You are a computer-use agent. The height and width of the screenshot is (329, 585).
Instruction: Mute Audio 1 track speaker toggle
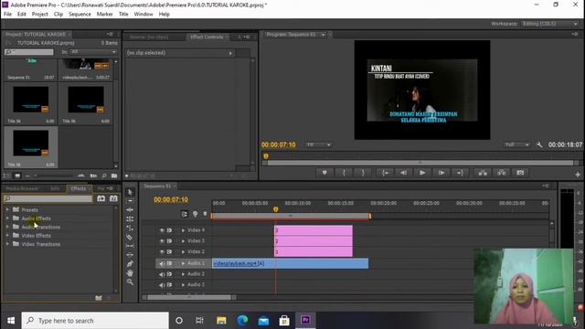(162, 263)
